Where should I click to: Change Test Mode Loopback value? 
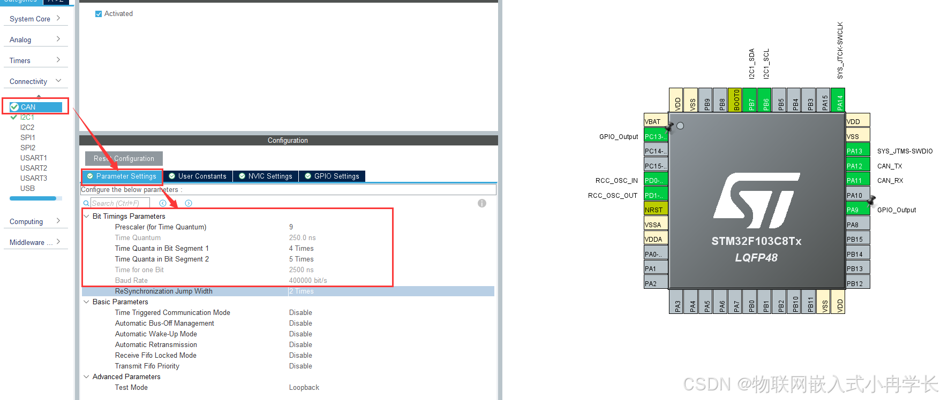tap(304, 387)
